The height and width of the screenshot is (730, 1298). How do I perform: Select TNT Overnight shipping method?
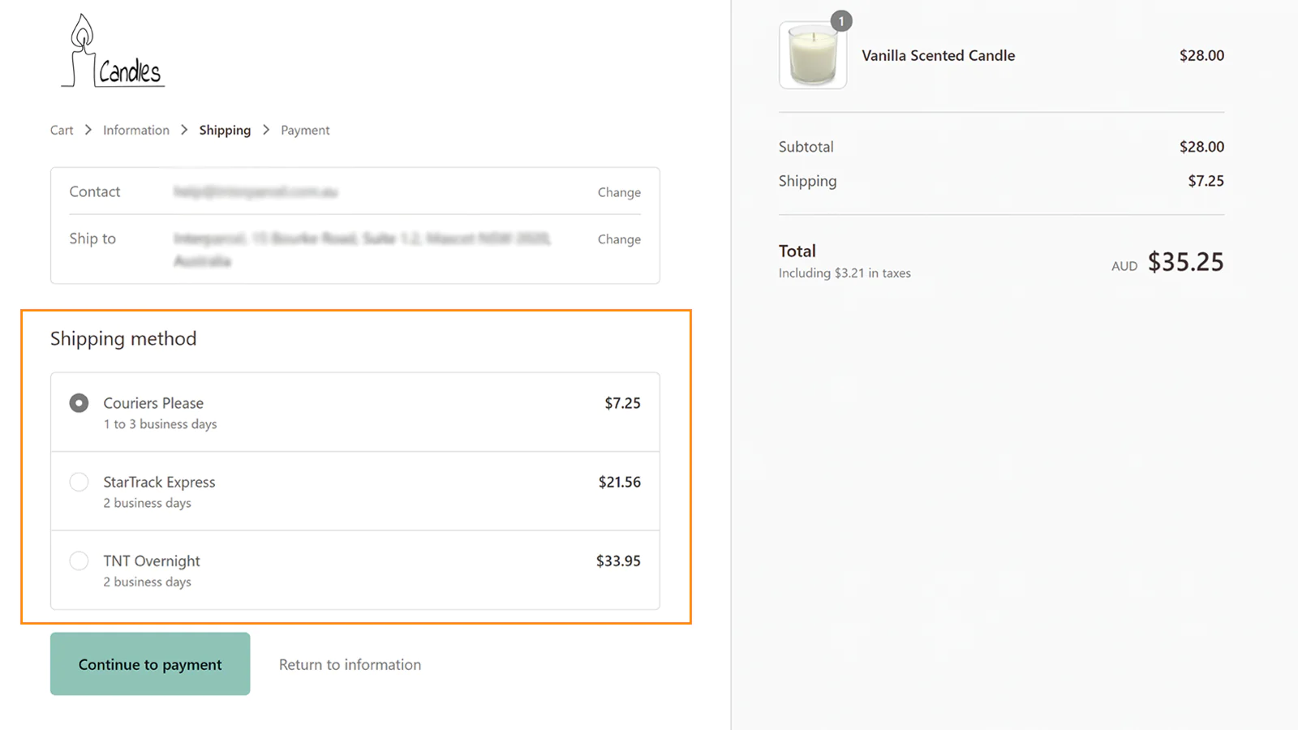pyautogui.click(x=79, y=560)
